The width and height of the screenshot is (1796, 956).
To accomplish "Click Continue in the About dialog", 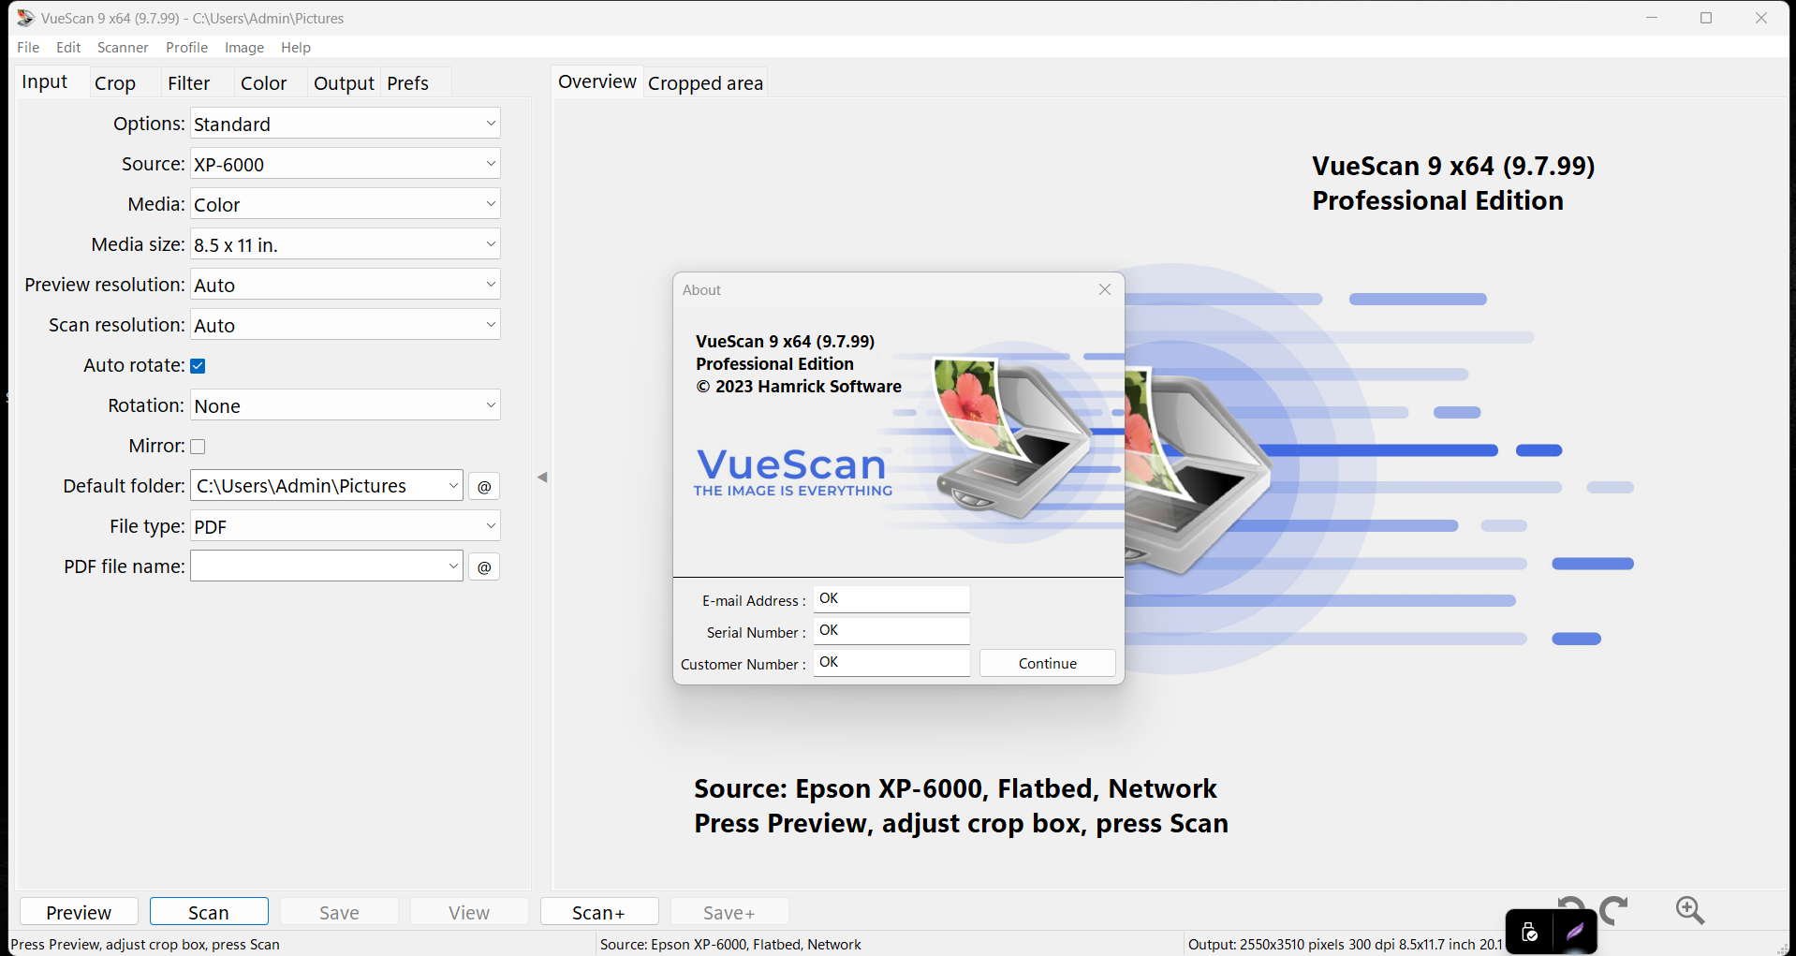I will pos(1048,663).
